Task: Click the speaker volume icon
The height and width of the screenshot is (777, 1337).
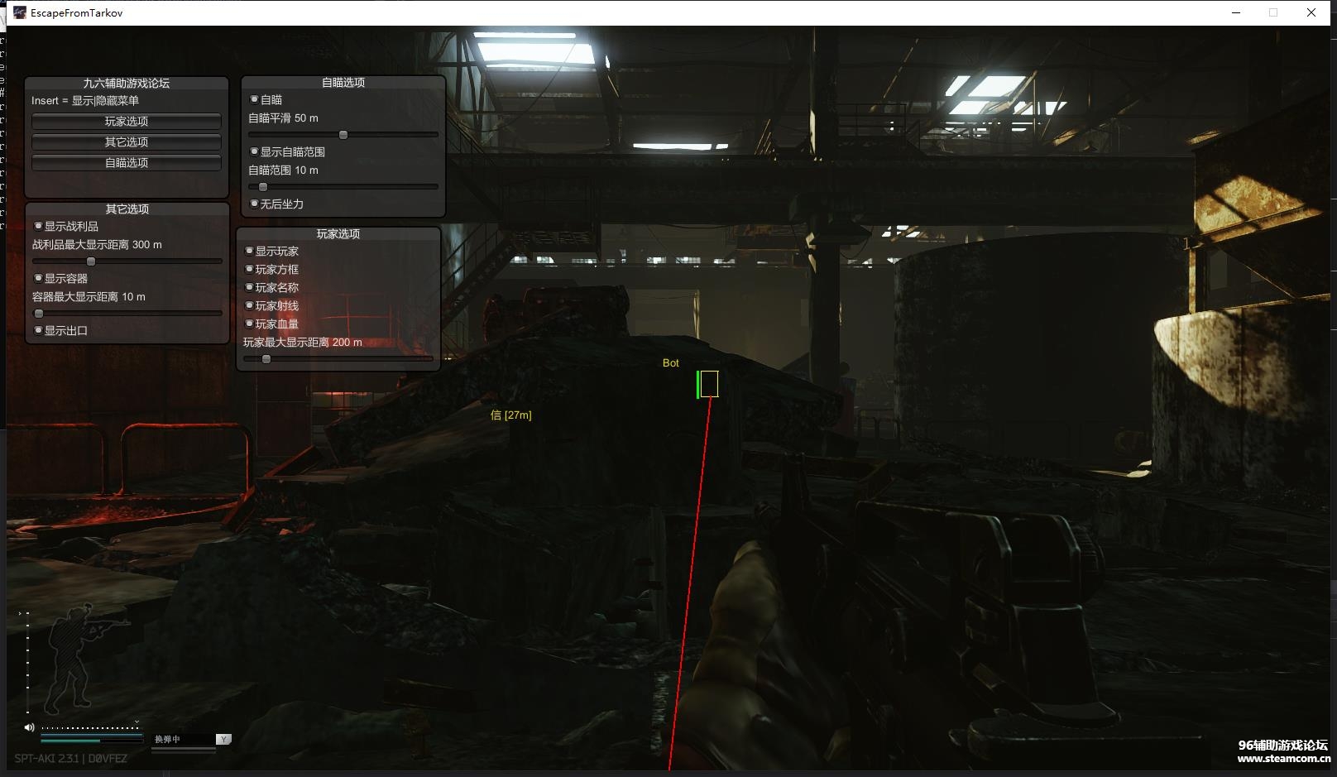Action: coord(30,727)
